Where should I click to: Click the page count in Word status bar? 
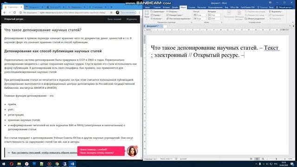[x=150, y=159]
